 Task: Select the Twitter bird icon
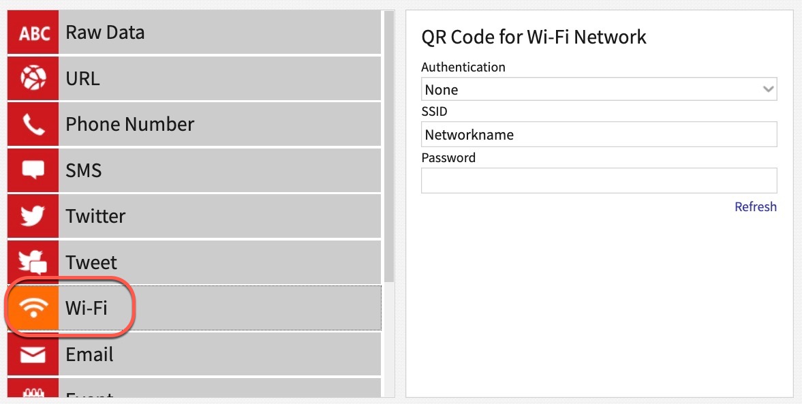pos(33,216)
